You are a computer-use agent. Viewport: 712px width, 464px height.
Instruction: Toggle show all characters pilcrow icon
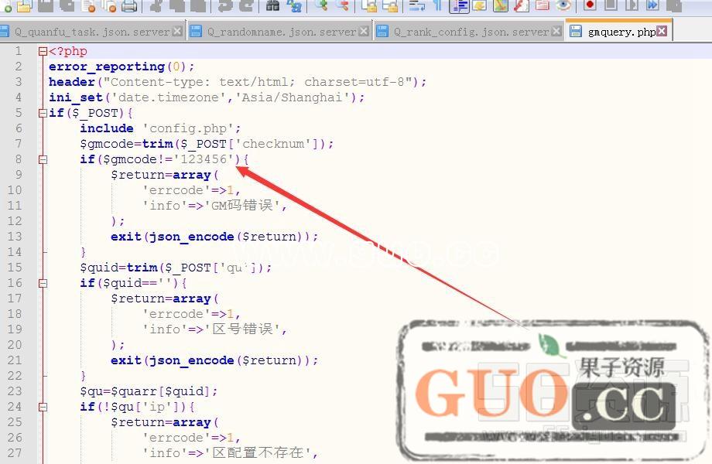437,6
